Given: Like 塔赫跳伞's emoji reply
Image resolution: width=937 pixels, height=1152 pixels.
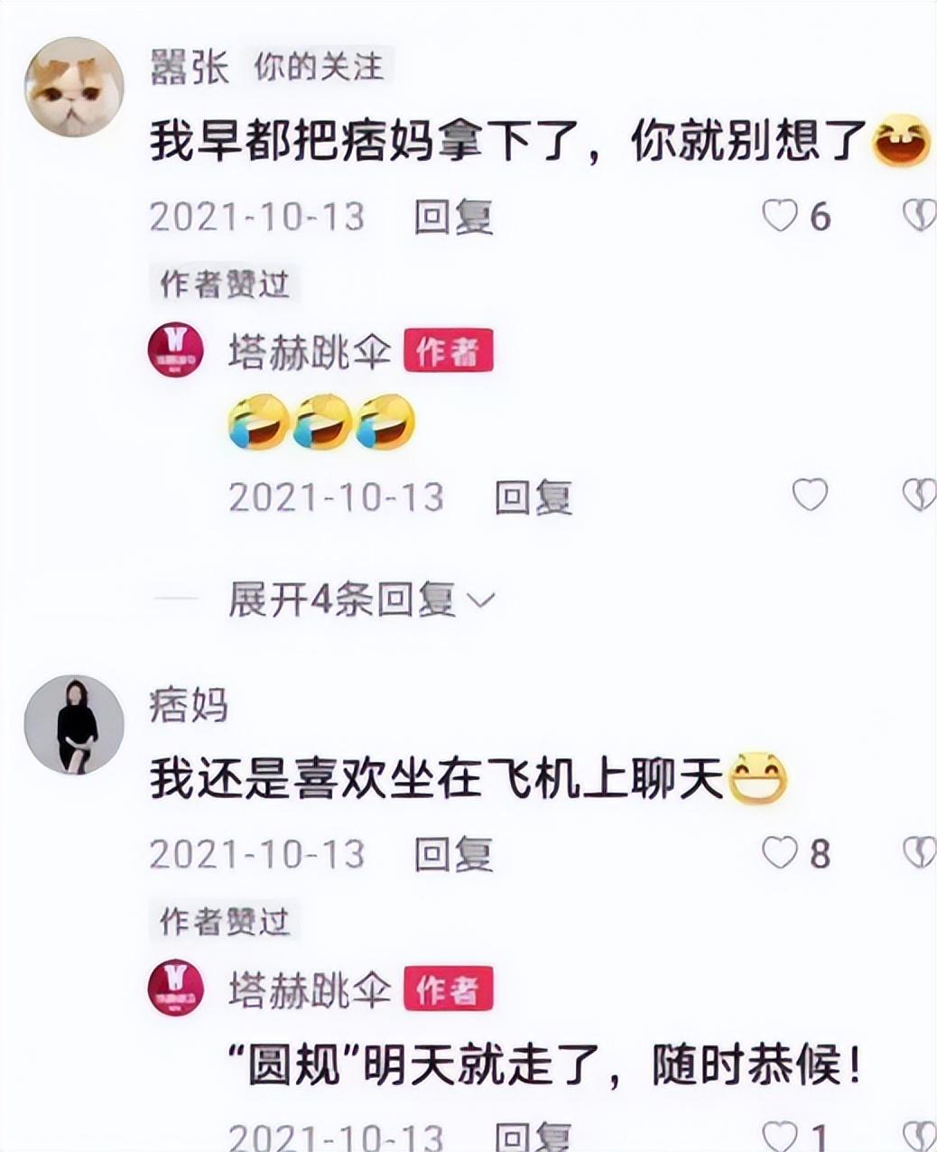Looking at the screenshot, I should [x=810, y=495].
